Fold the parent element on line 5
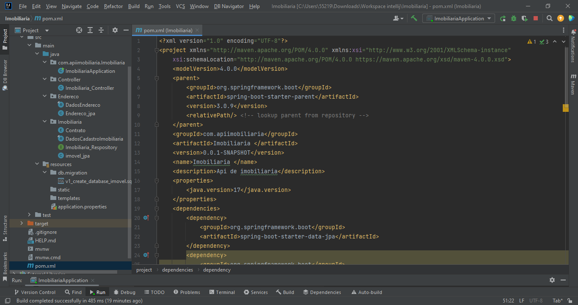Viewport: 578px width, 305px height. tap(157, 78)
